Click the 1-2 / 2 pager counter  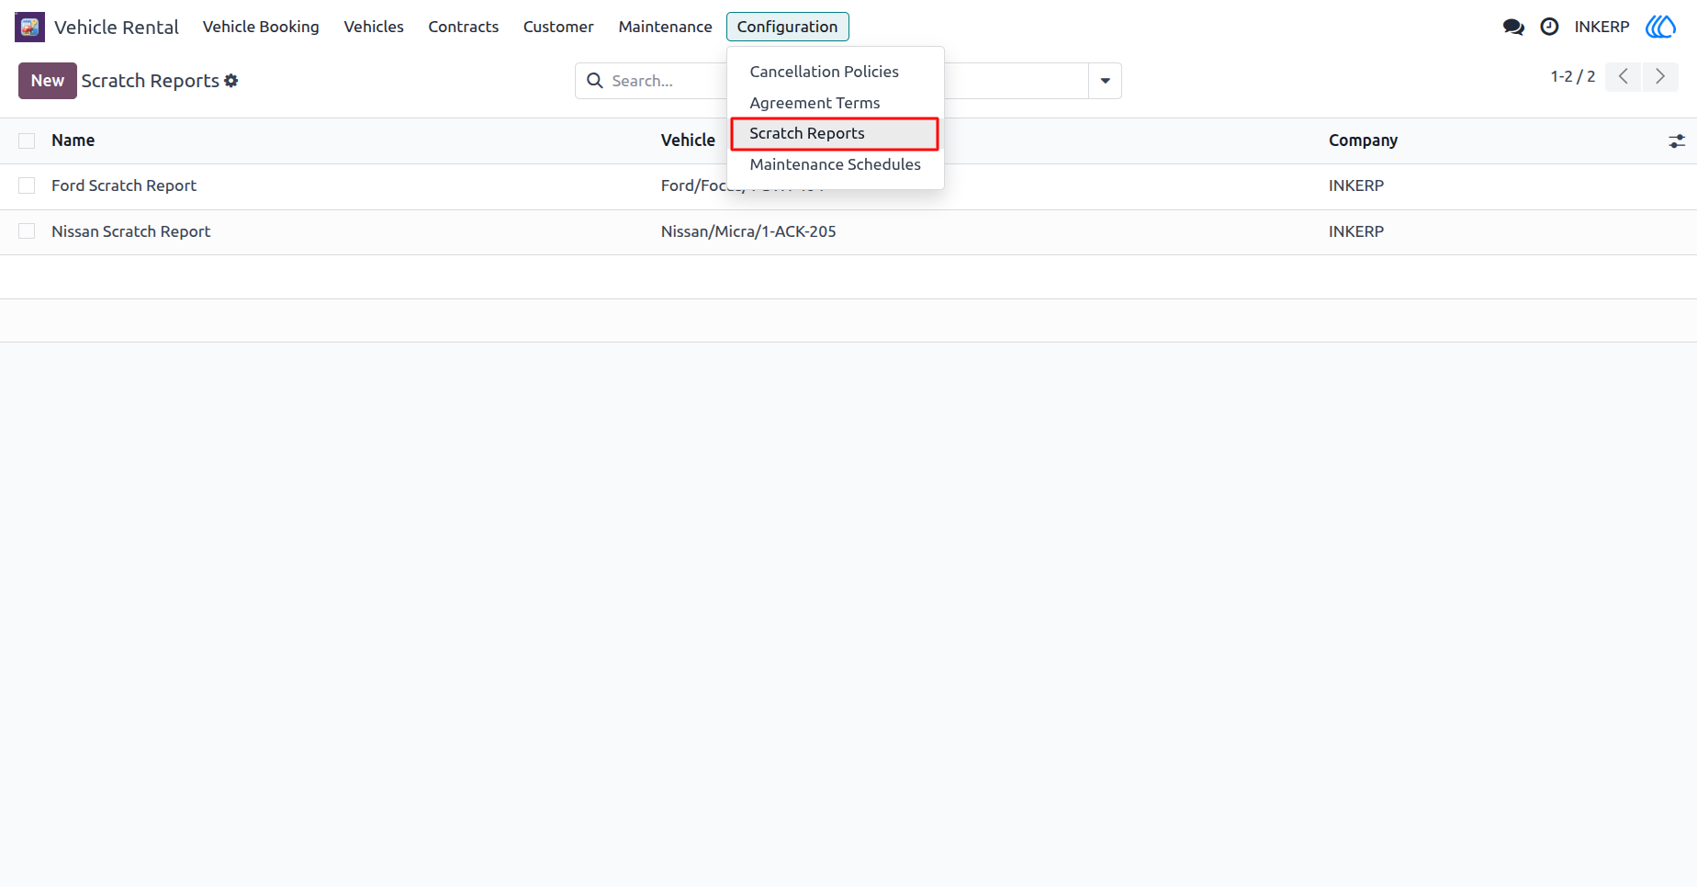pos(1572,76)
